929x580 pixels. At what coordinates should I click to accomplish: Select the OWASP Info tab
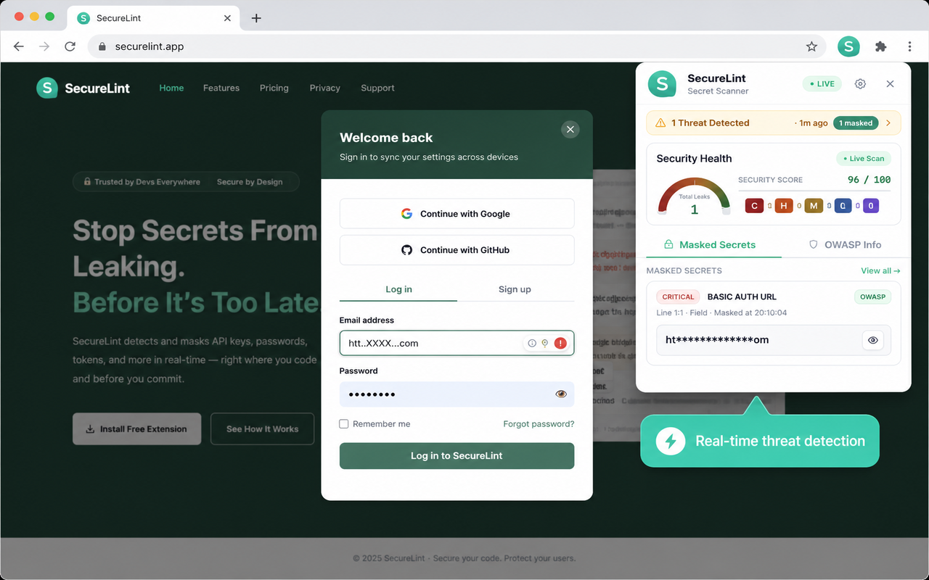(x=845, y=245)
